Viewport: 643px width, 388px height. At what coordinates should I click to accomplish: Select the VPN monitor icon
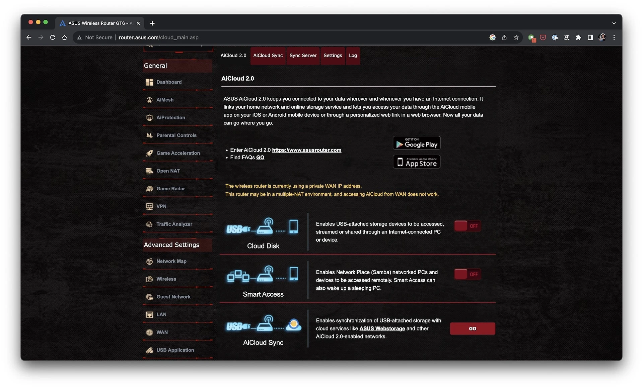[149, 206]
